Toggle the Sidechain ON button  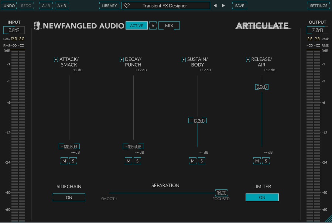coord(69,198)
